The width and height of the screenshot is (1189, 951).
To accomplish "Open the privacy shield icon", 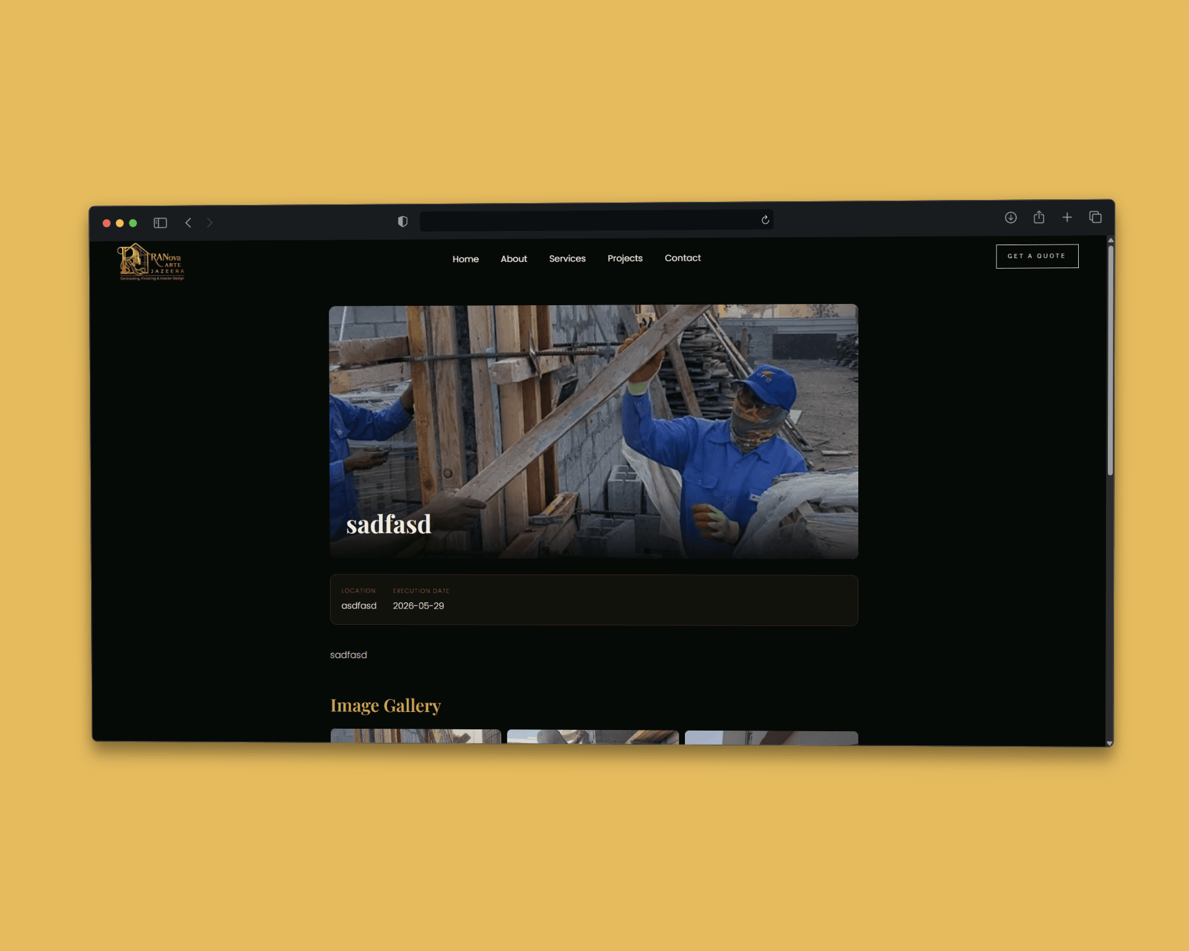I will 403,222.
